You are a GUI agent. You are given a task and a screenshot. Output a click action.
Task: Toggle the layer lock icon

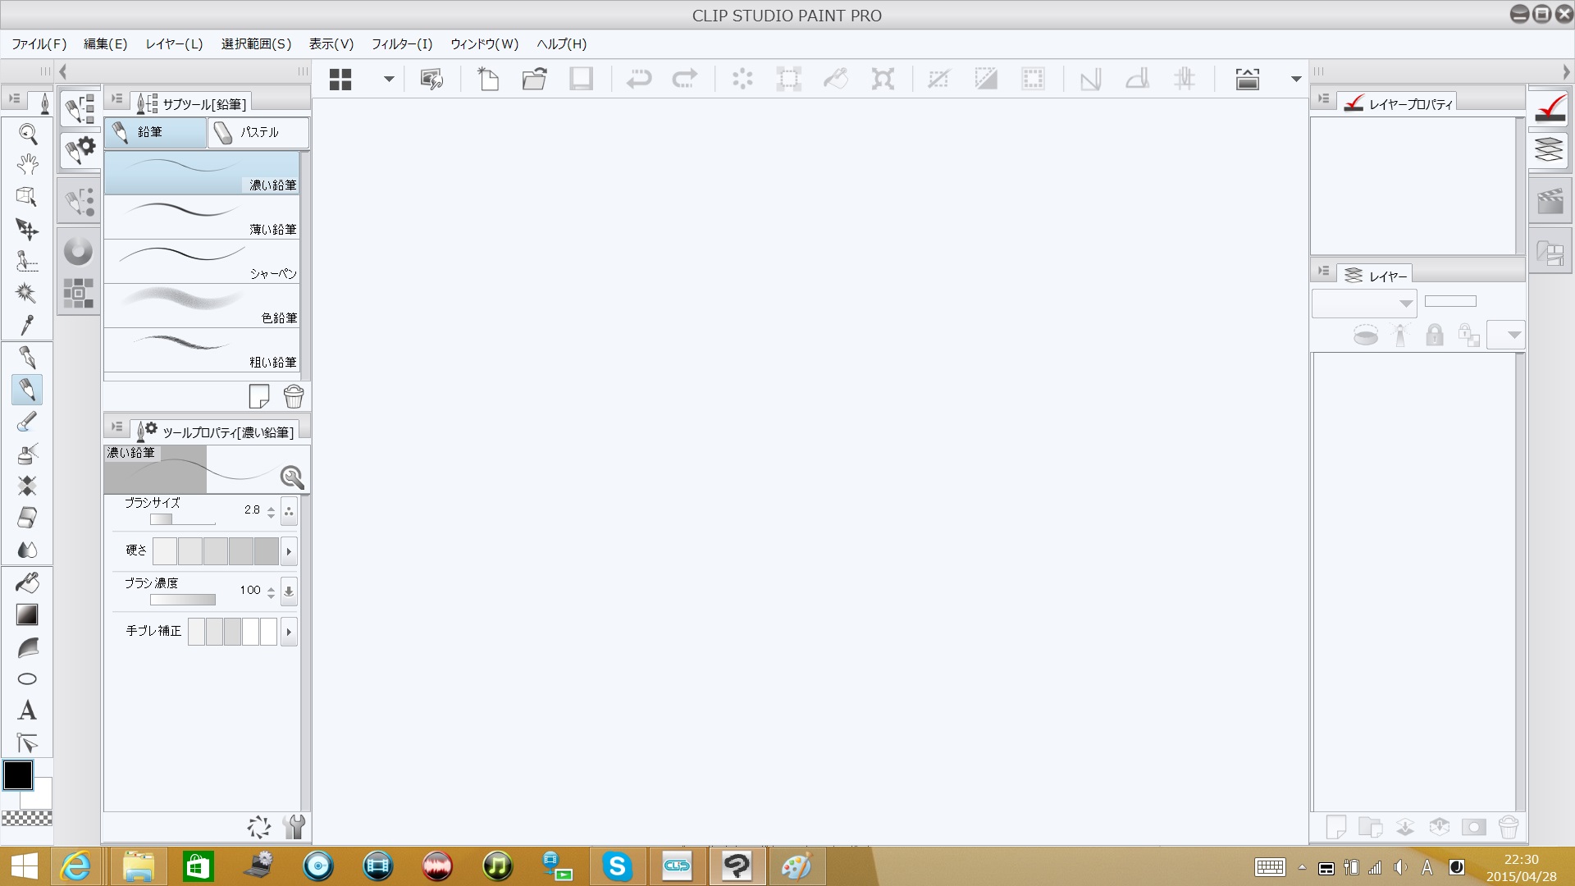1434,335
